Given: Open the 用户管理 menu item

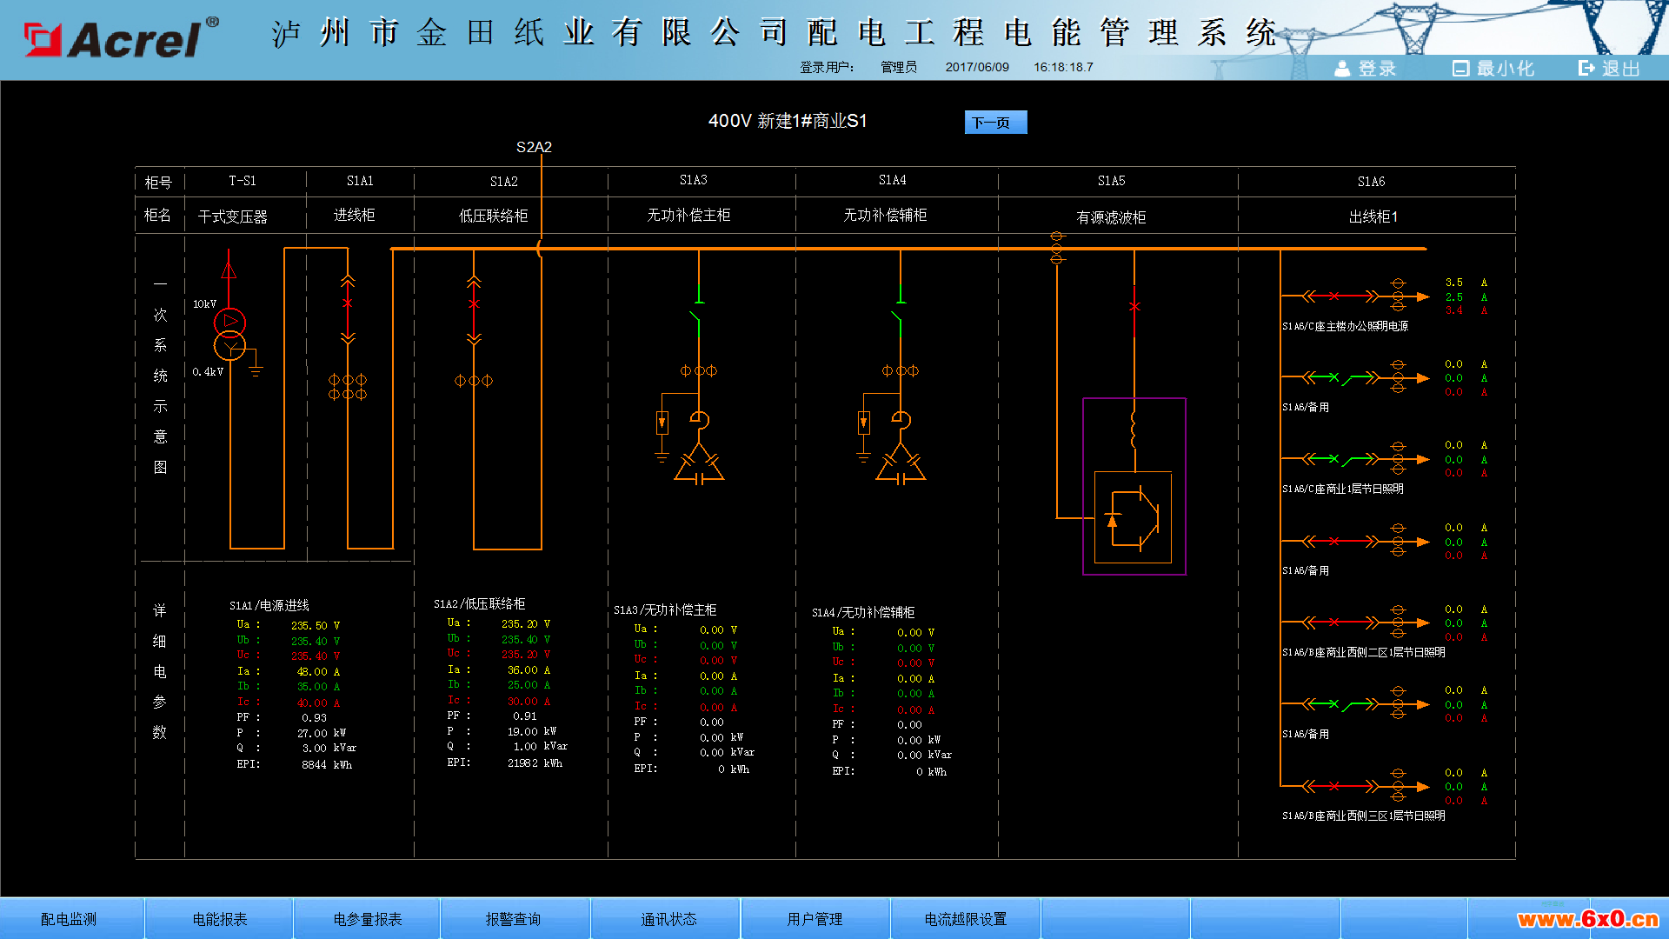Looking at the screenshot, I should click(x=815, y=919).
